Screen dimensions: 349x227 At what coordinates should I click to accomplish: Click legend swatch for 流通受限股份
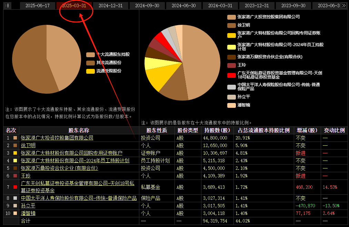click(90, 71)
